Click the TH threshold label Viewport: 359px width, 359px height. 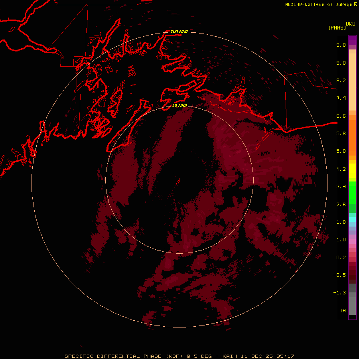point(343,311)
